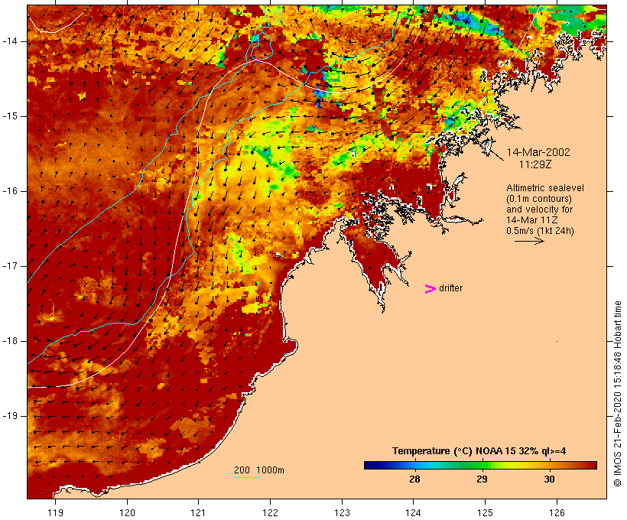
Task: Click the 'and velocity for' text
Action: point(539,210)
